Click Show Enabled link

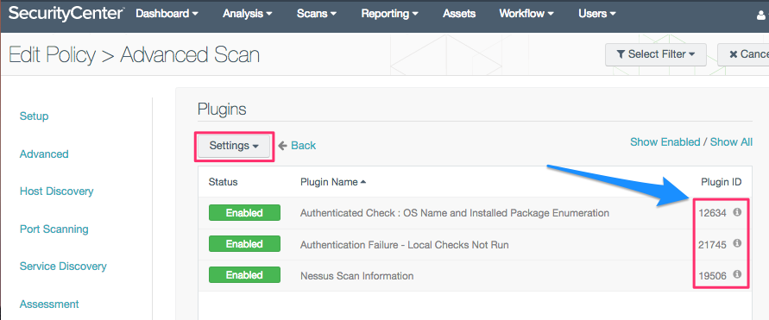tap(665, 142)
